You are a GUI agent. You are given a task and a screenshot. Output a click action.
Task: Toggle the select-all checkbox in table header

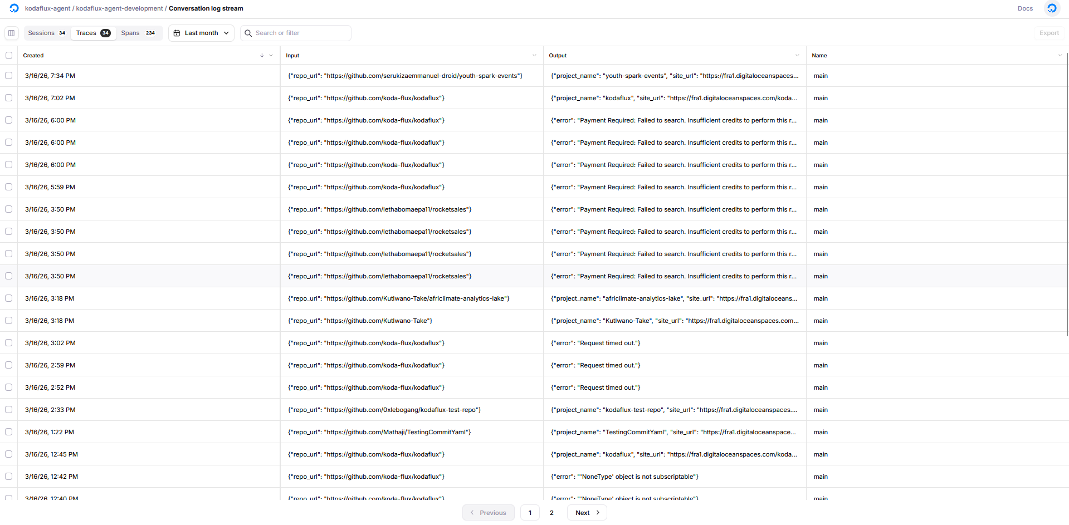pyautogui.click(x=9, y=56)
